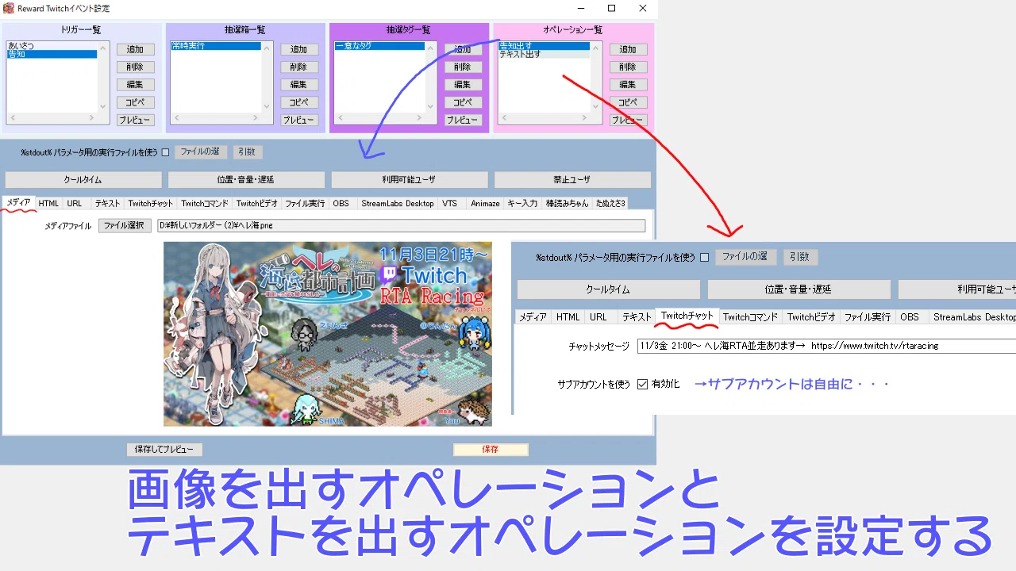Click 編集 button beside トリガー一覧
The image size is (1016, 571).
[x=135, y=85]
